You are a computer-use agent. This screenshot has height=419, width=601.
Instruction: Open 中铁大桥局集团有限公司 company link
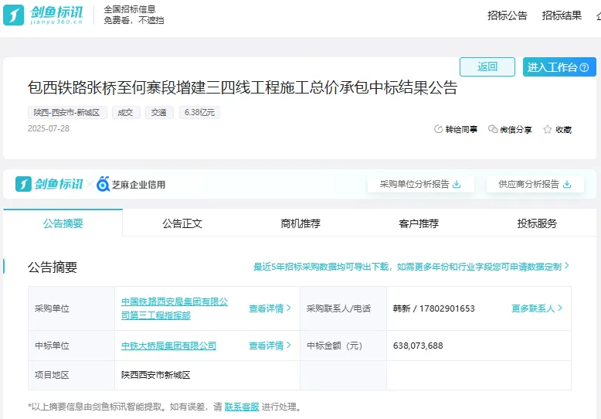[168, 346]
